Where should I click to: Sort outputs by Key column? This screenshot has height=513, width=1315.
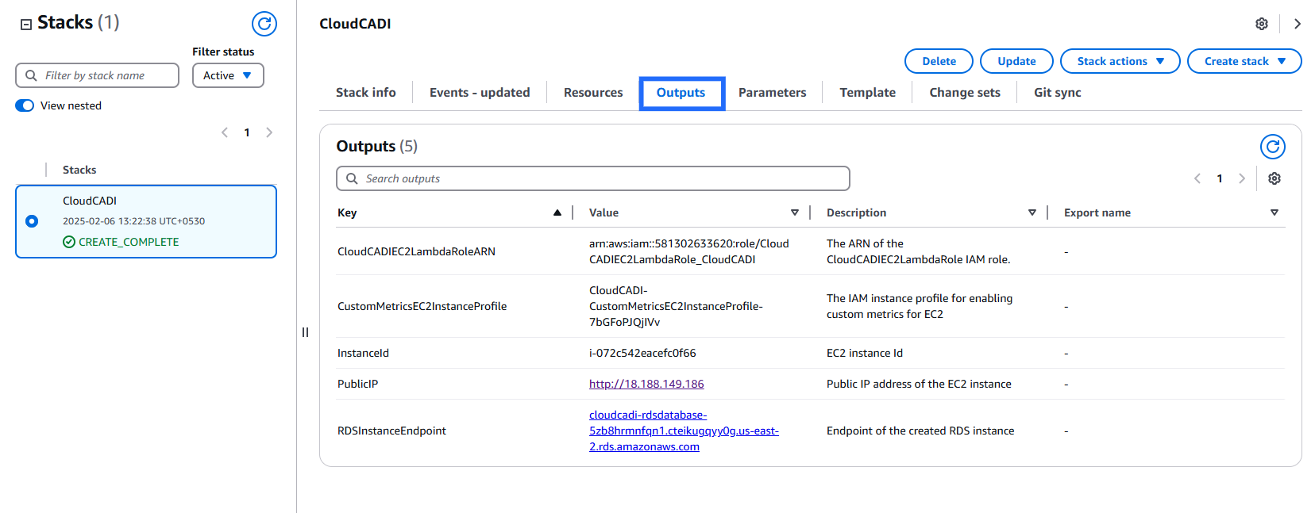[x=557, y=212]
